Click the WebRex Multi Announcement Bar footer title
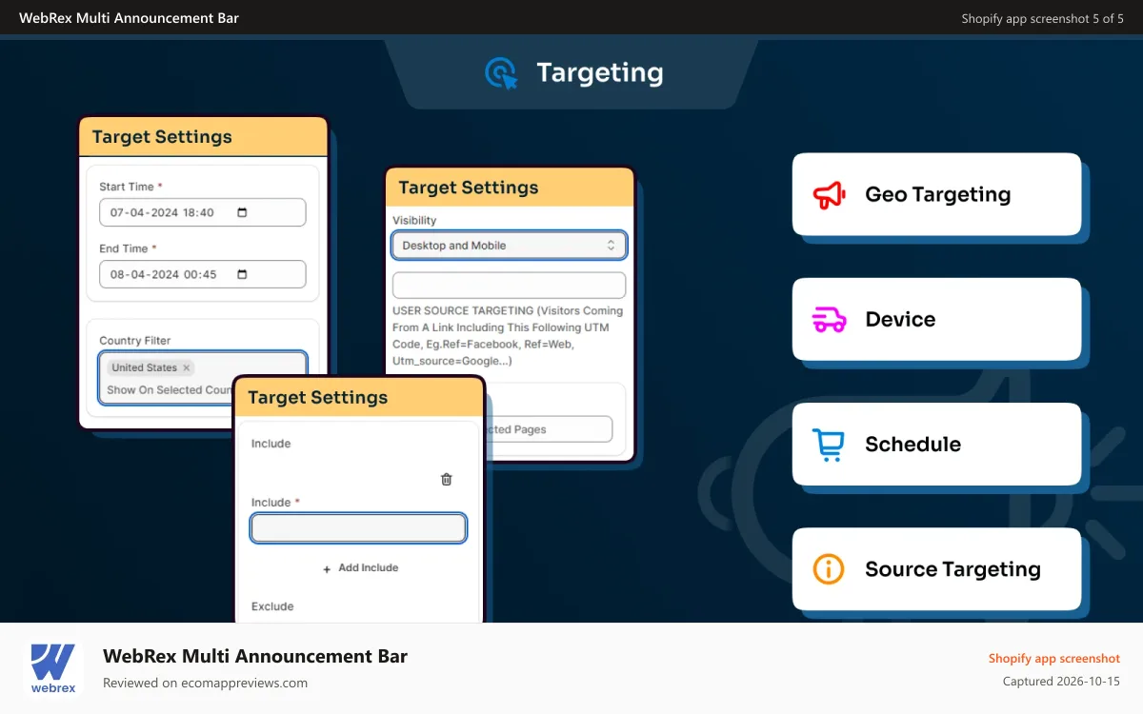This screenshot has width=1143, height=714. [x=255, y=656]
